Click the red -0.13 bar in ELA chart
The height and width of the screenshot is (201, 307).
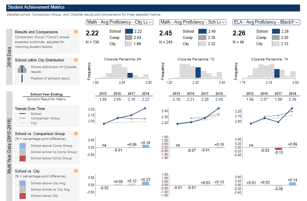[x=279, y=149]
